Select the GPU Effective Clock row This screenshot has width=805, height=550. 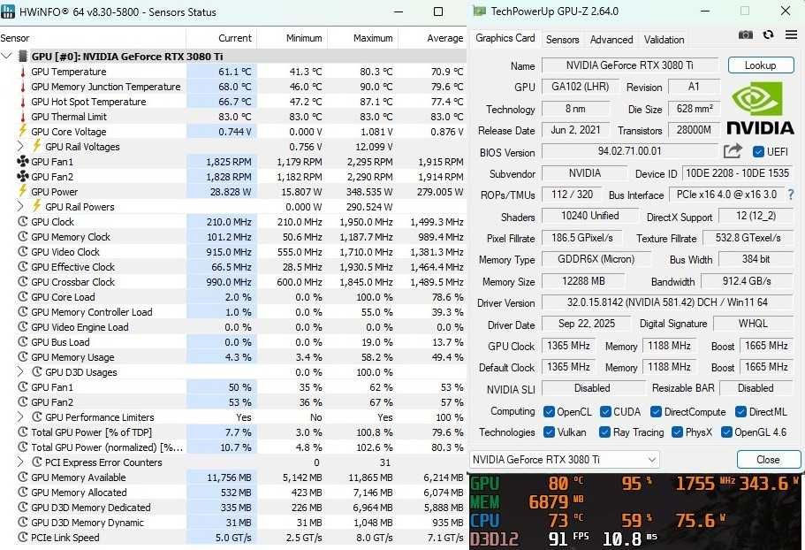coord(233,266)
